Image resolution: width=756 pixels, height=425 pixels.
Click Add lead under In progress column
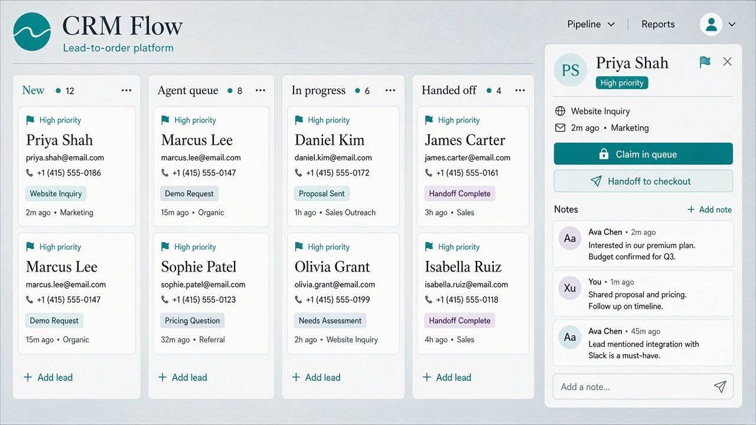(x=316, y=377)
